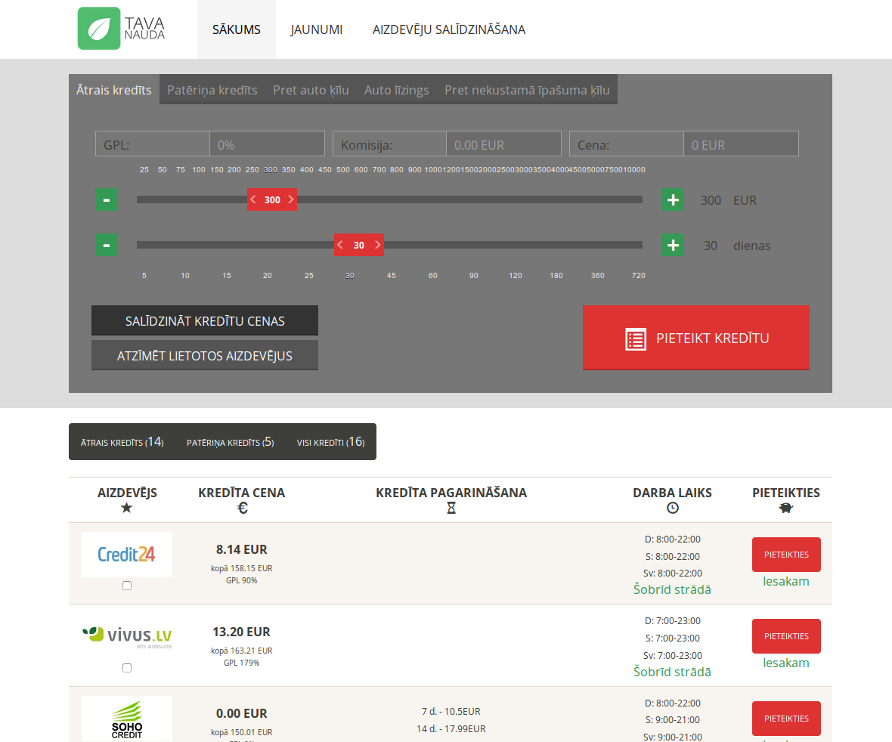This screenshot has width=892, height=742.
Task: Click the 1000 mark on the amount scale
Action: [432, 170]
